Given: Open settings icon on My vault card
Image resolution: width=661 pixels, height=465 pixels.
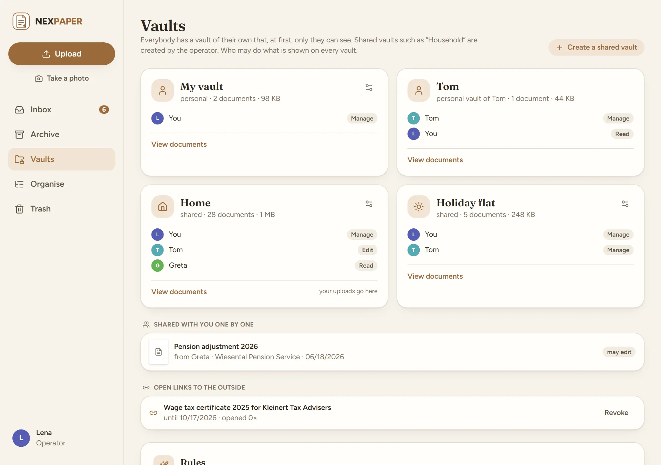Looking at the screenshot, I should (x=369, y=87).
